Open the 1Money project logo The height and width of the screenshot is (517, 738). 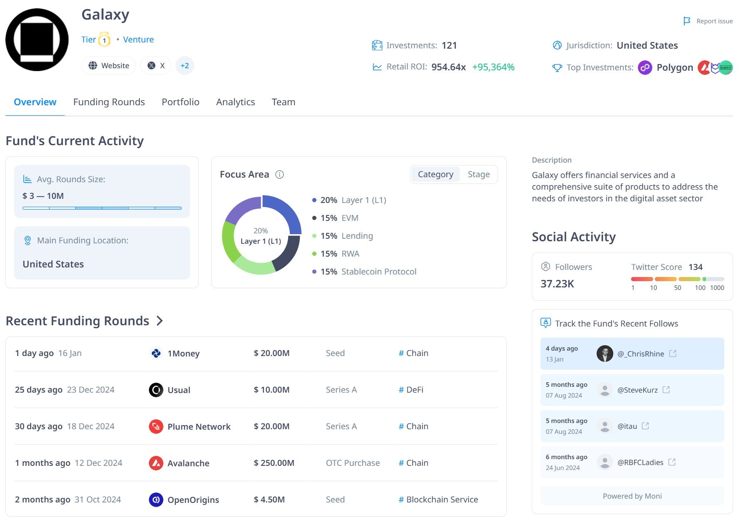[156, 353]
